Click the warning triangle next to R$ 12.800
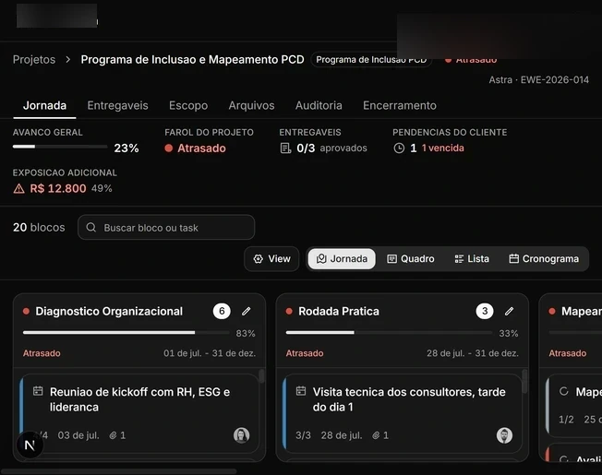 18,188
